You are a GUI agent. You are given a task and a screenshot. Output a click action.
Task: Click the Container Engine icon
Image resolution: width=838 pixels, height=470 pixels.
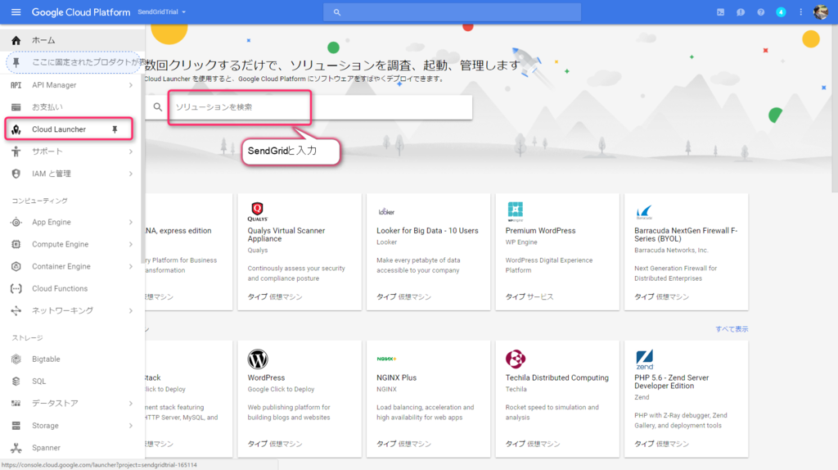coord(16,266)
